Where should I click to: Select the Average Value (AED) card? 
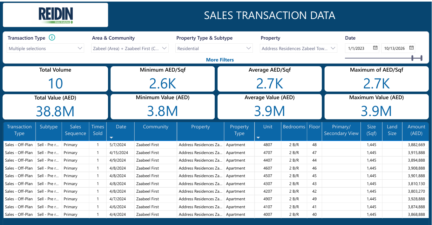[269, 106]
